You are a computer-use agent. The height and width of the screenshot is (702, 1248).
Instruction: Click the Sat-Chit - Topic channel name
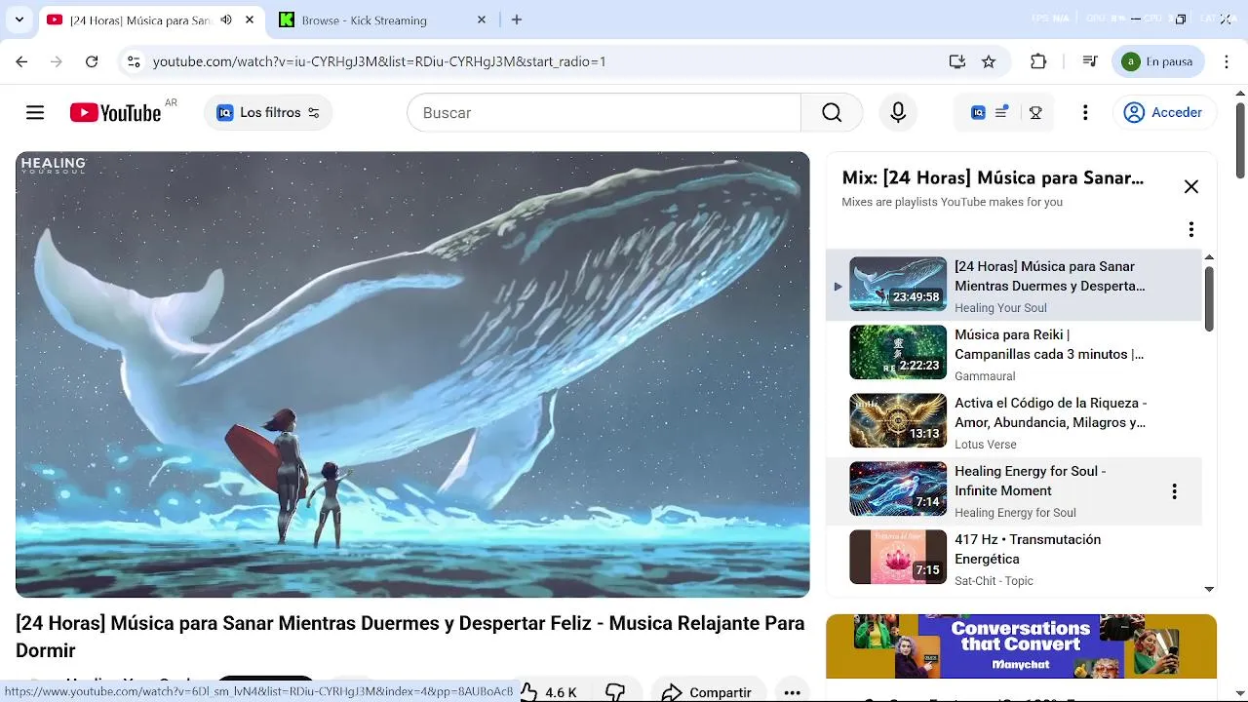(994, 581)
